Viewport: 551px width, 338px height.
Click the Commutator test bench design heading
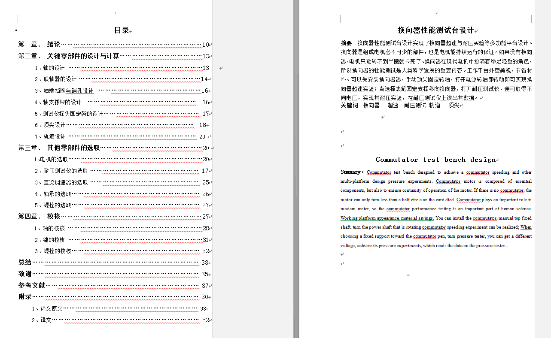(436, 160)
